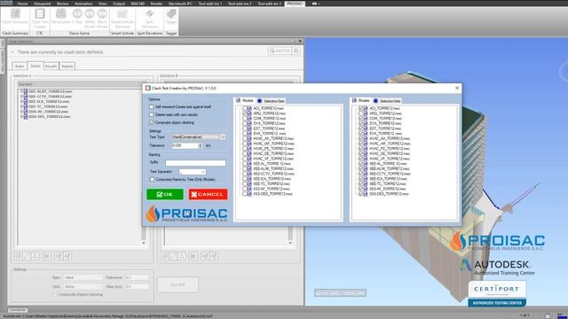The width and height of the screenshot is (568, 319).
Task: Click second selection-mode icon under Selection A
Action: pos(27,256)
